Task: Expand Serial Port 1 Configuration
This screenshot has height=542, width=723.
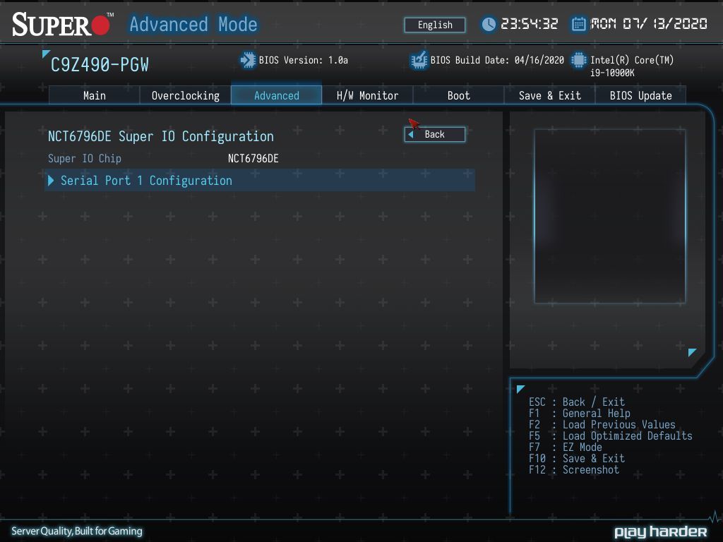Action: [x=260, y=180]
